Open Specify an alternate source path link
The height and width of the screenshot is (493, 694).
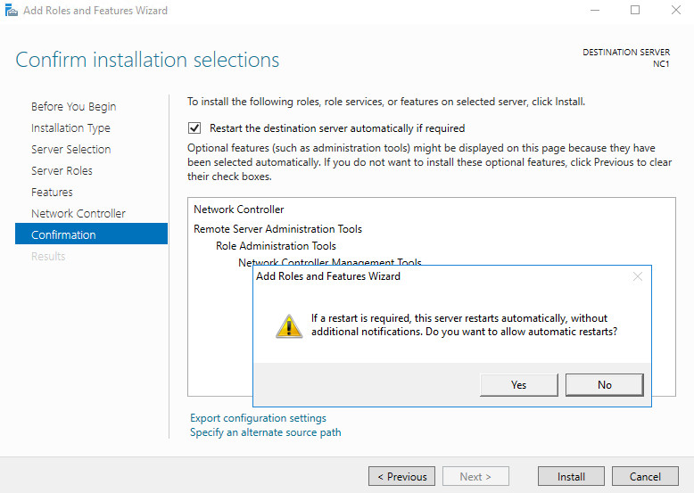tap(266, 432)
